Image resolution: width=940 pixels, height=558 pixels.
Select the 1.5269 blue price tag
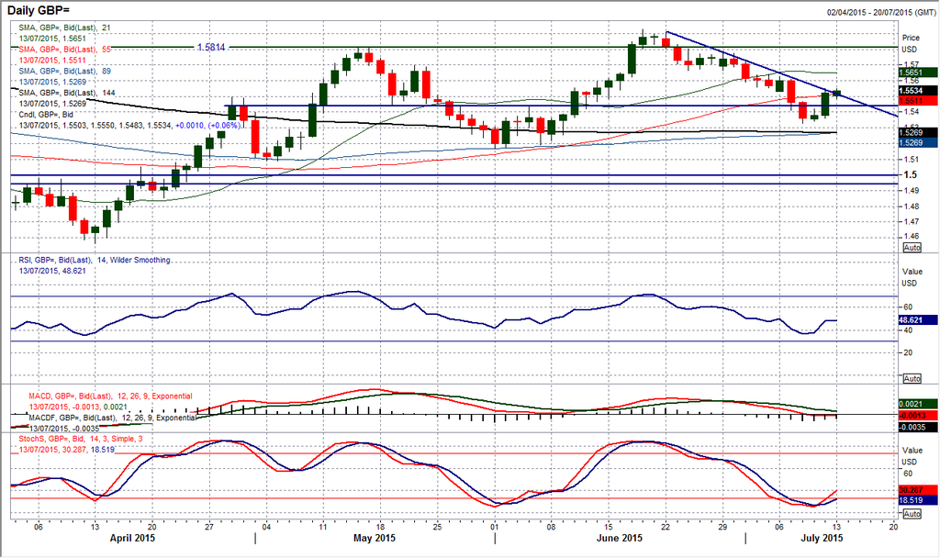(917, 142)
